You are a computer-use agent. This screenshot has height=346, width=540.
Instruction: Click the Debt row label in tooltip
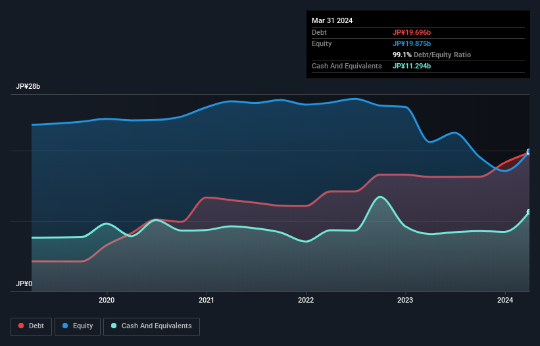click(x=319, y=32)
